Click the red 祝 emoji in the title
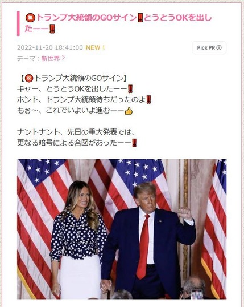 pos(30,18)
